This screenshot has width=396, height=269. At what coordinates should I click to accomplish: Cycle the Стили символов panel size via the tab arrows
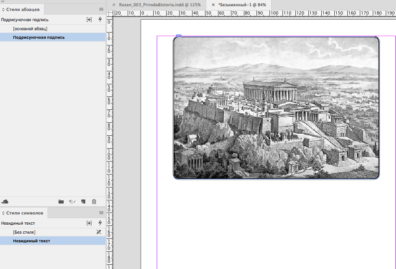pyautogui.click(x=3, y=213)
